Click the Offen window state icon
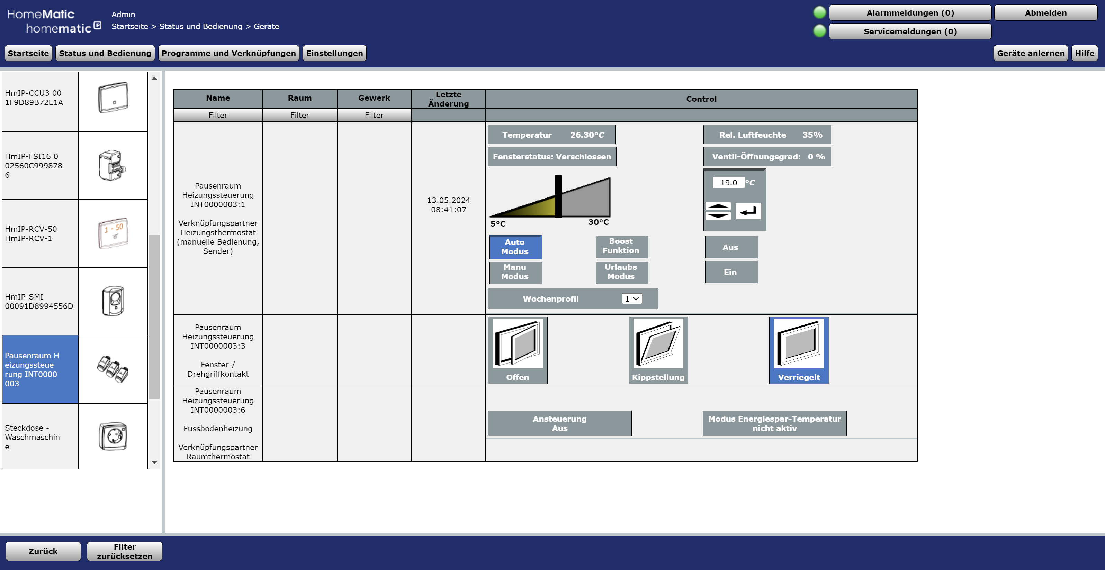Image resolution: width=1105 pixels, height=570 pixels. [x=517, y=344]
